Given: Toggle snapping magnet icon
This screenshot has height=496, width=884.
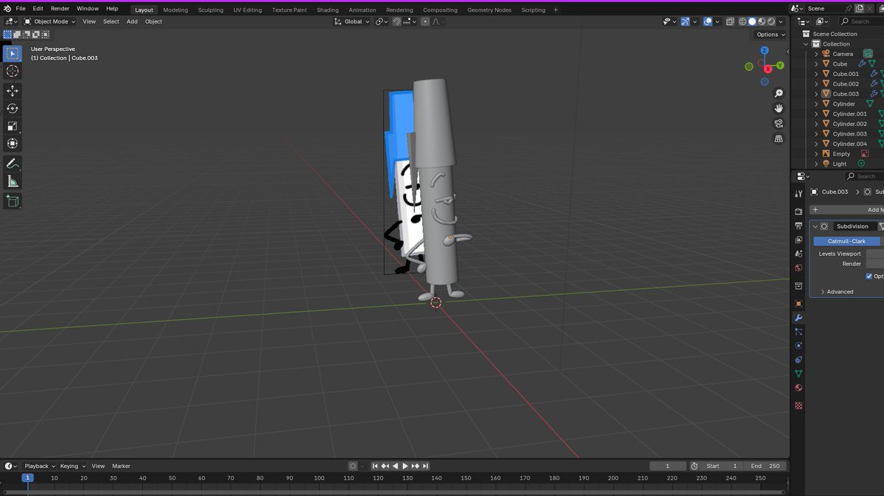Looking at the screenshot, I should [x=397, y=21].
